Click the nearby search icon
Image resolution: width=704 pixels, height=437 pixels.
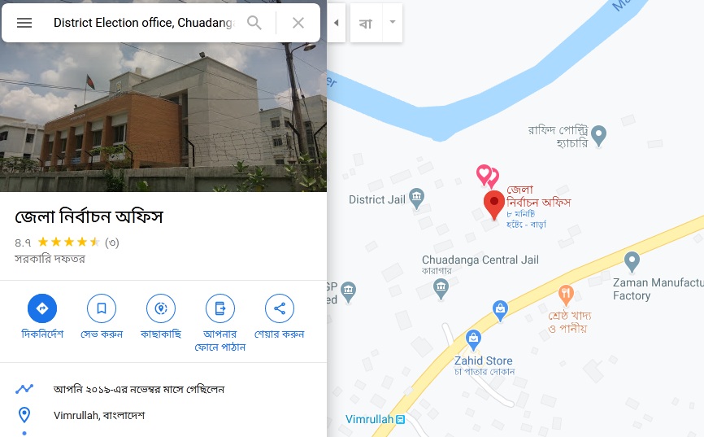(x=161, y=308)
